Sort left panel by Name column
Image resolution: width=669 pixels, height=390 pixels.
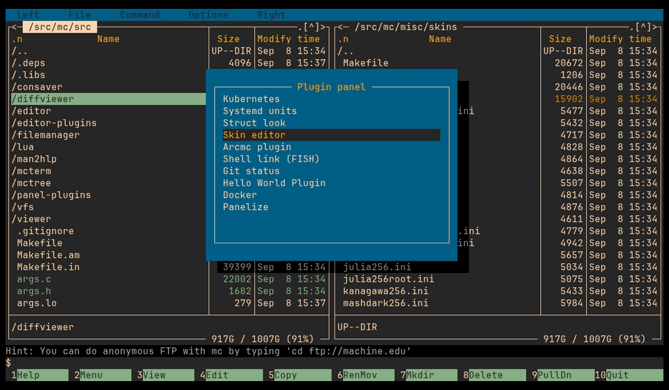(x=108, y=39)
